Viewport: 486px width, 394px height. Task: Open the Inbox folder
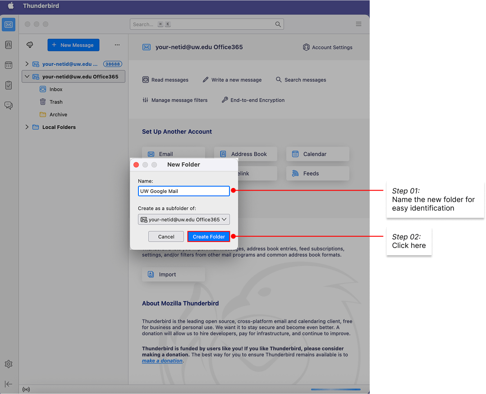tap(55, 89)
